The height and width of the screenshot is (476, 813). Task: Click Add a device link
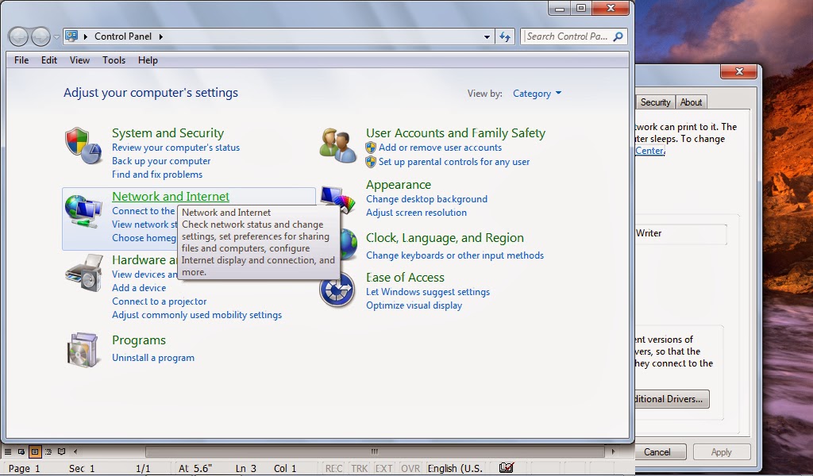(x=139, y=288)
